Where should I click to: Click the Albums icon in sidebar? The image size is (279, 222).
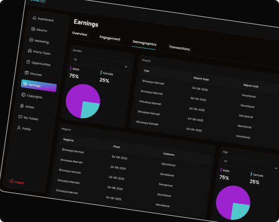(x=32, y=29)
